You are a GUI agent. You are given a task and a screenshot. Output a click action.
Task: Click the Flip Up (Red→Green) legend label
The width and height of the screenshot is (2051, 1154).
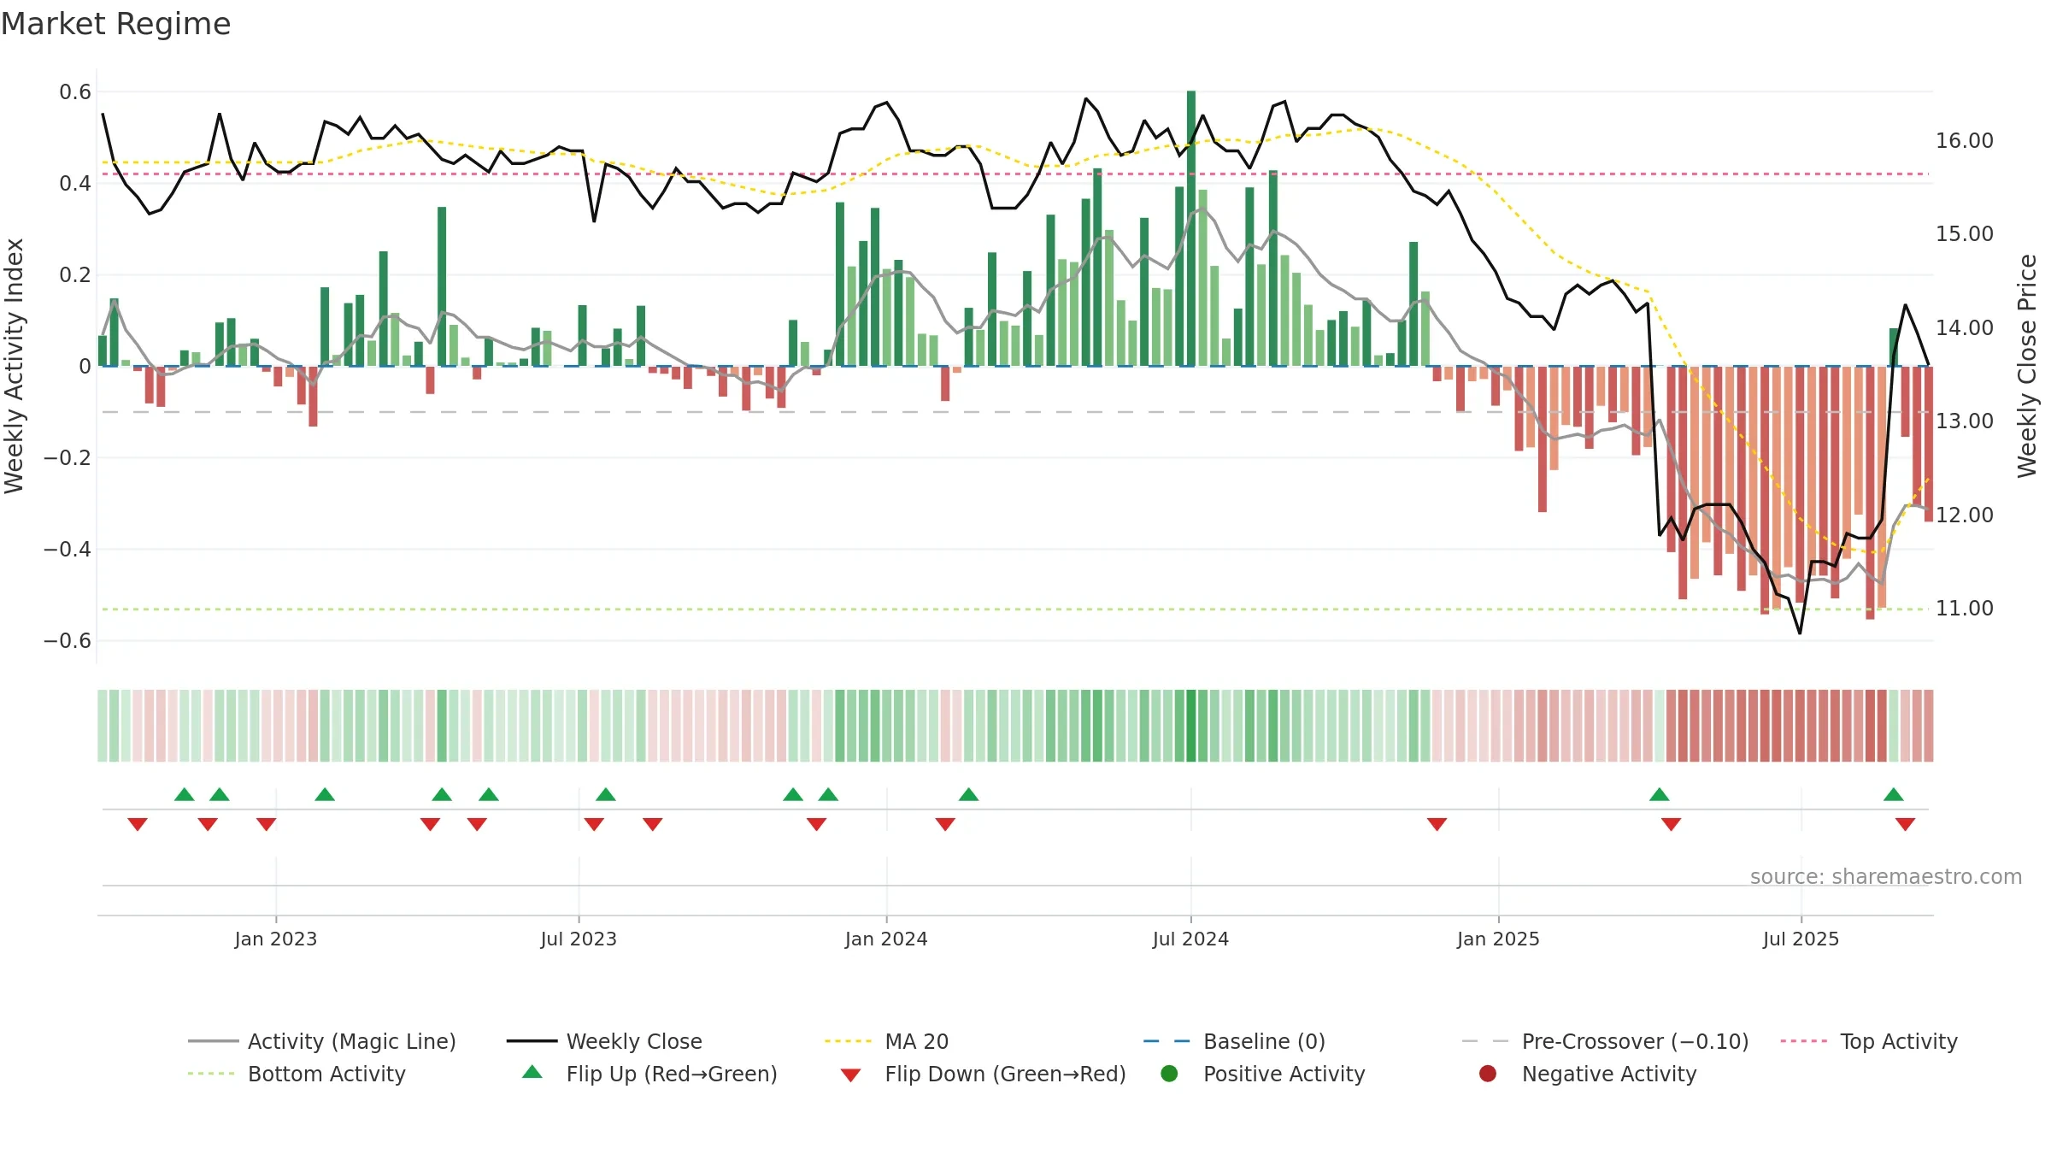[x=672, y=1074]
